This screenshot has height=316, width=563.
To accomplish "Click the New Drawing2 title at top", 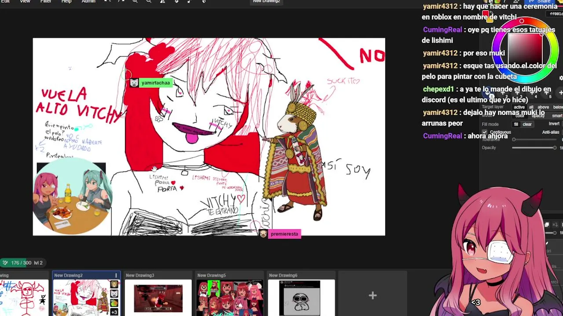I will click(267, 1).
